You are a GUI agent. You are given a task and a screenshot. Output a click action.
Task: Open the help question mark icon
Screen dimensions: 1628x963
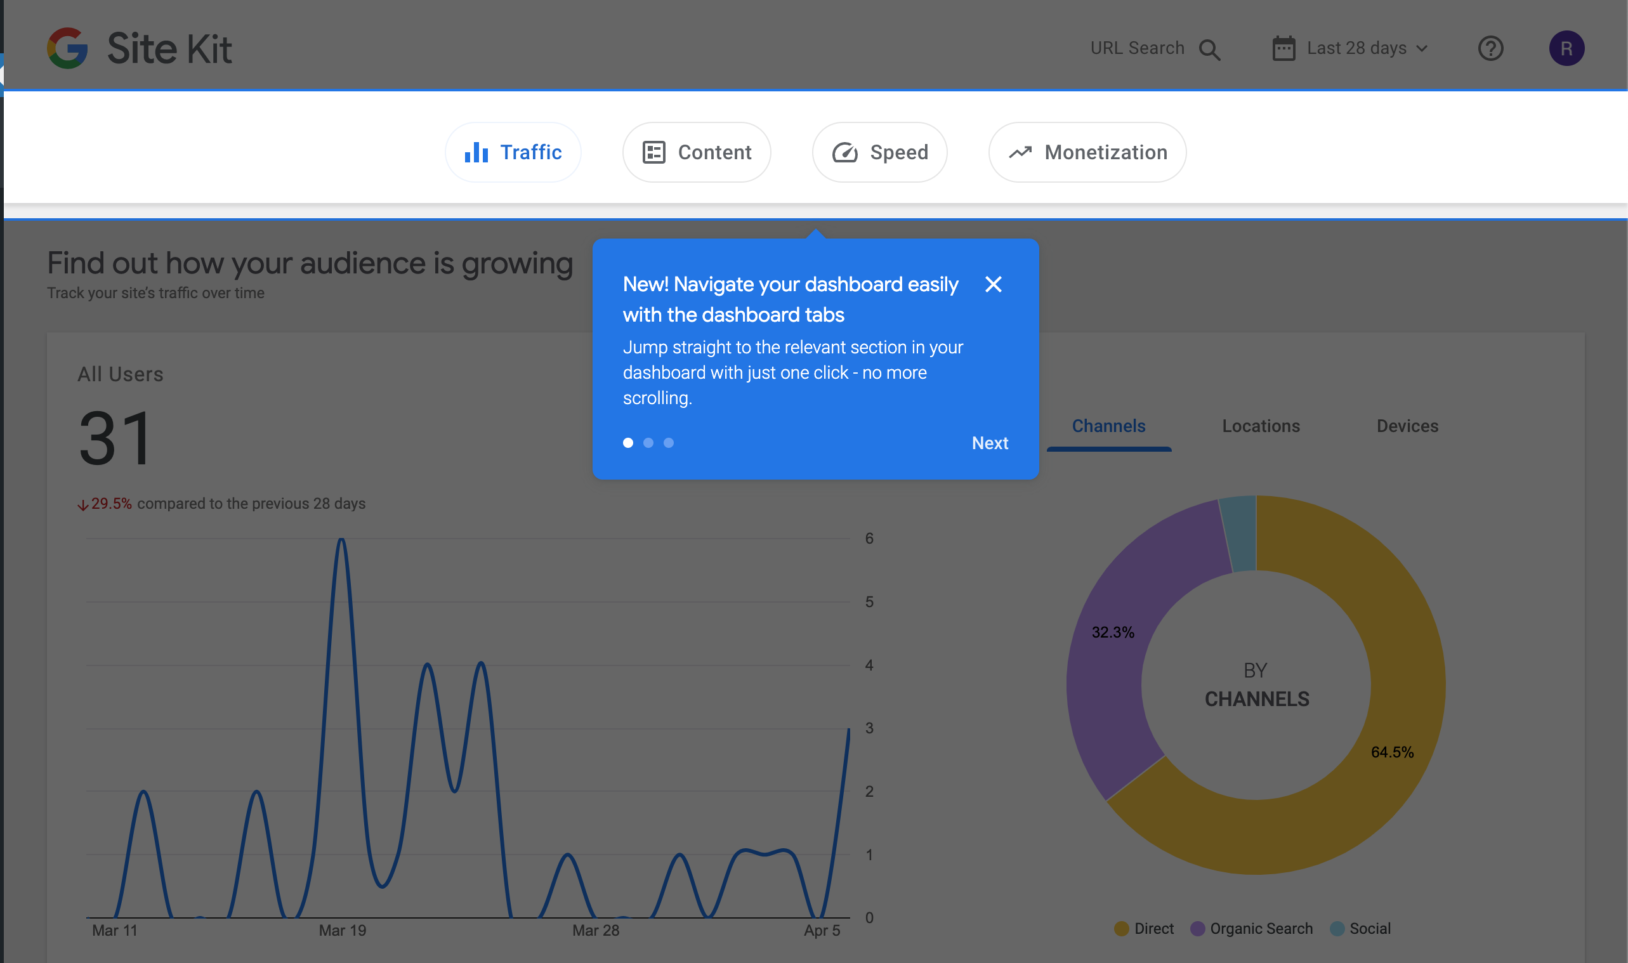(1490, 49)
